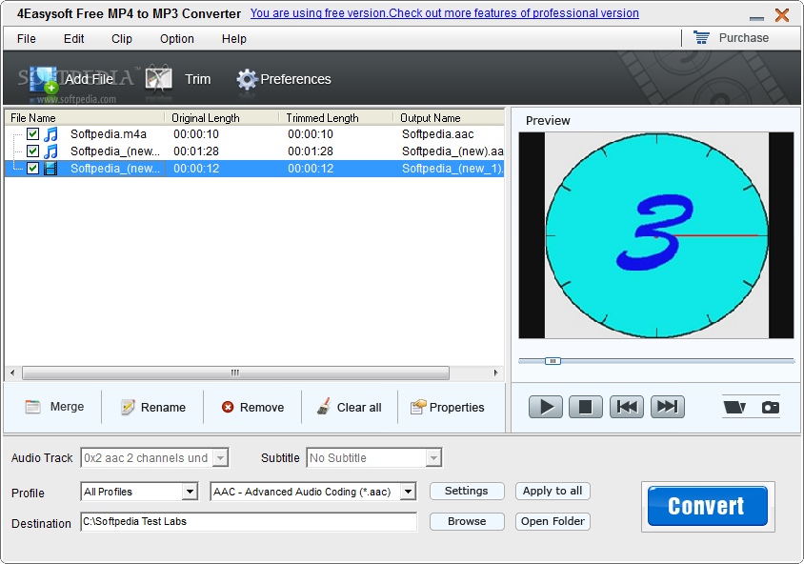Click the Merge icon
This screenshot has height=564, width=804.
(32, 407)
